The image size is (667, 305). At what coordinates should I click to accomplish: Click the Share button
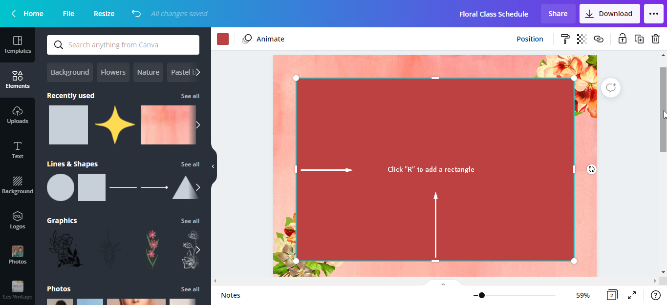(558, 14)
